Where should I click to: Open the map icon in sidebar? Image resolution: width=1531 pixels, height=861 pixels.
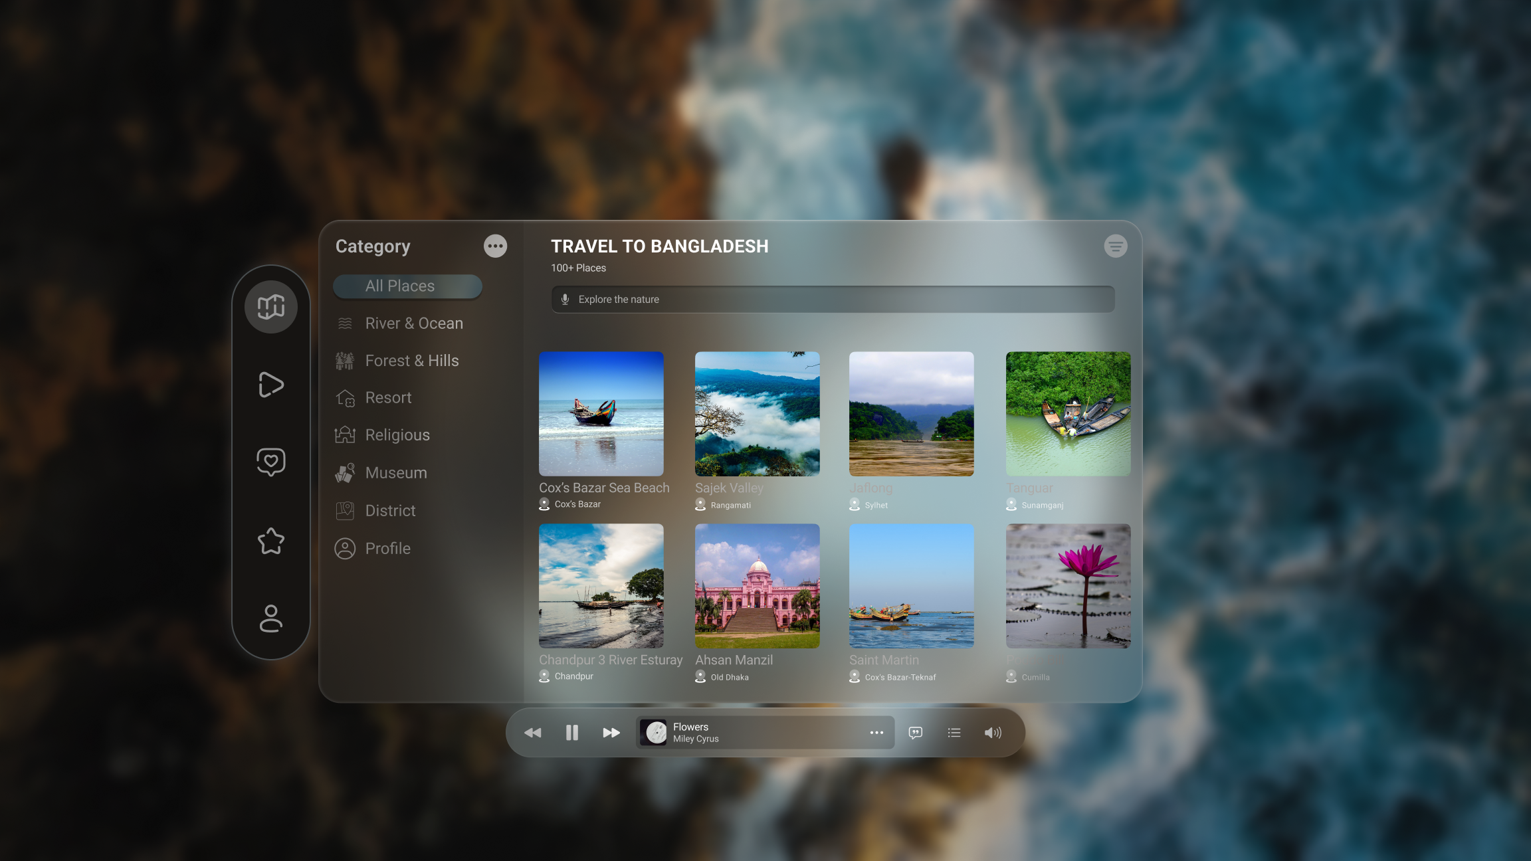[270, 306]
